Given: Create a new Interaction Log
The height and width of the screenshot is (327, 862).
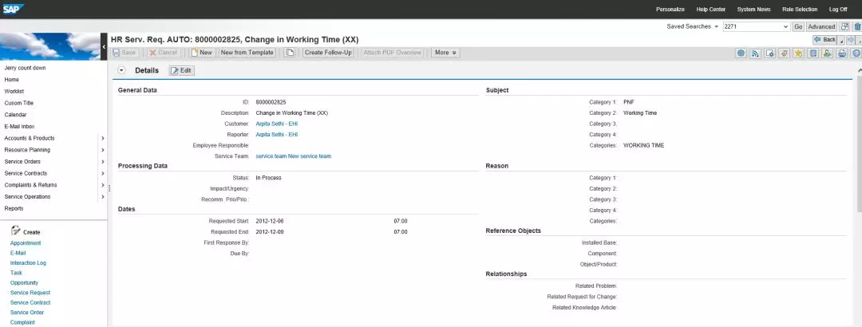Looking at the screenshot, I should click(28, 262).
